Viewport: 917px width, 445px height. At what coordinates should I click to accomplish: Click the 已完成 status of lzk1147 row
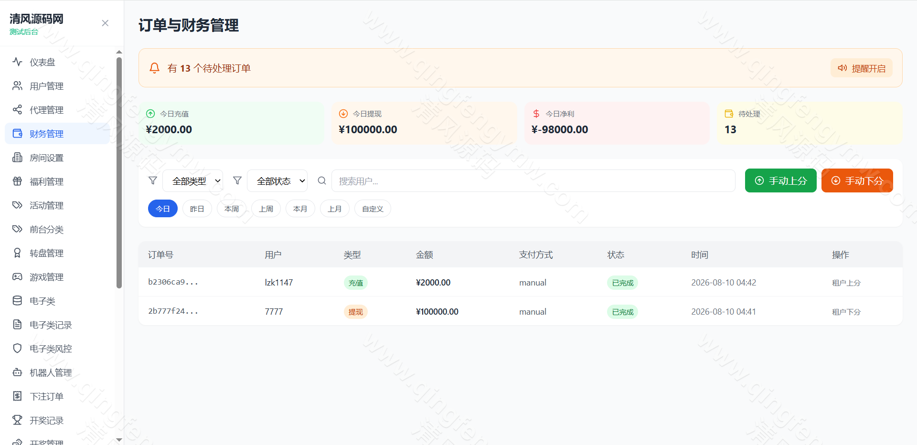[622, 283]
